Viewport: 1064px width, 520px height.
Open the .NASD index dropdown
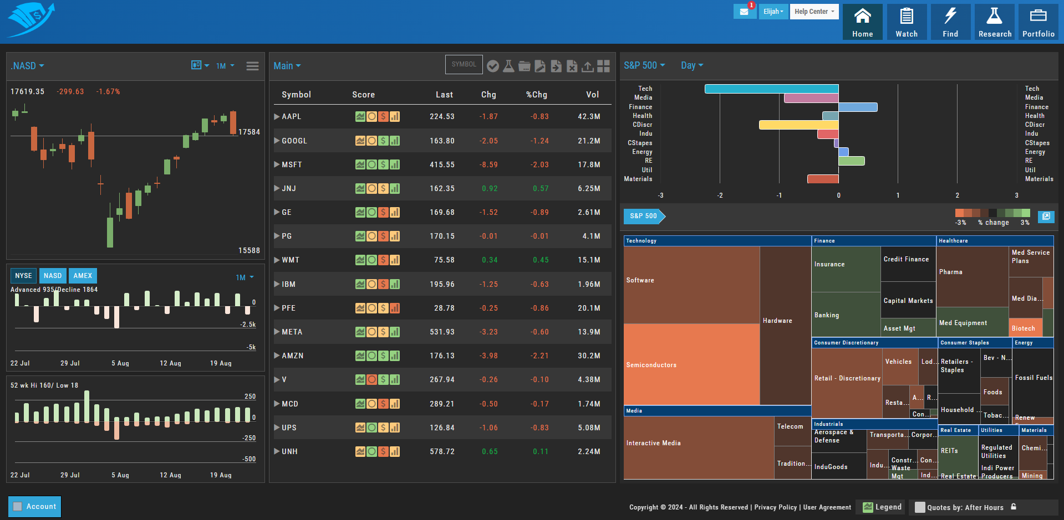pos(27,66)
